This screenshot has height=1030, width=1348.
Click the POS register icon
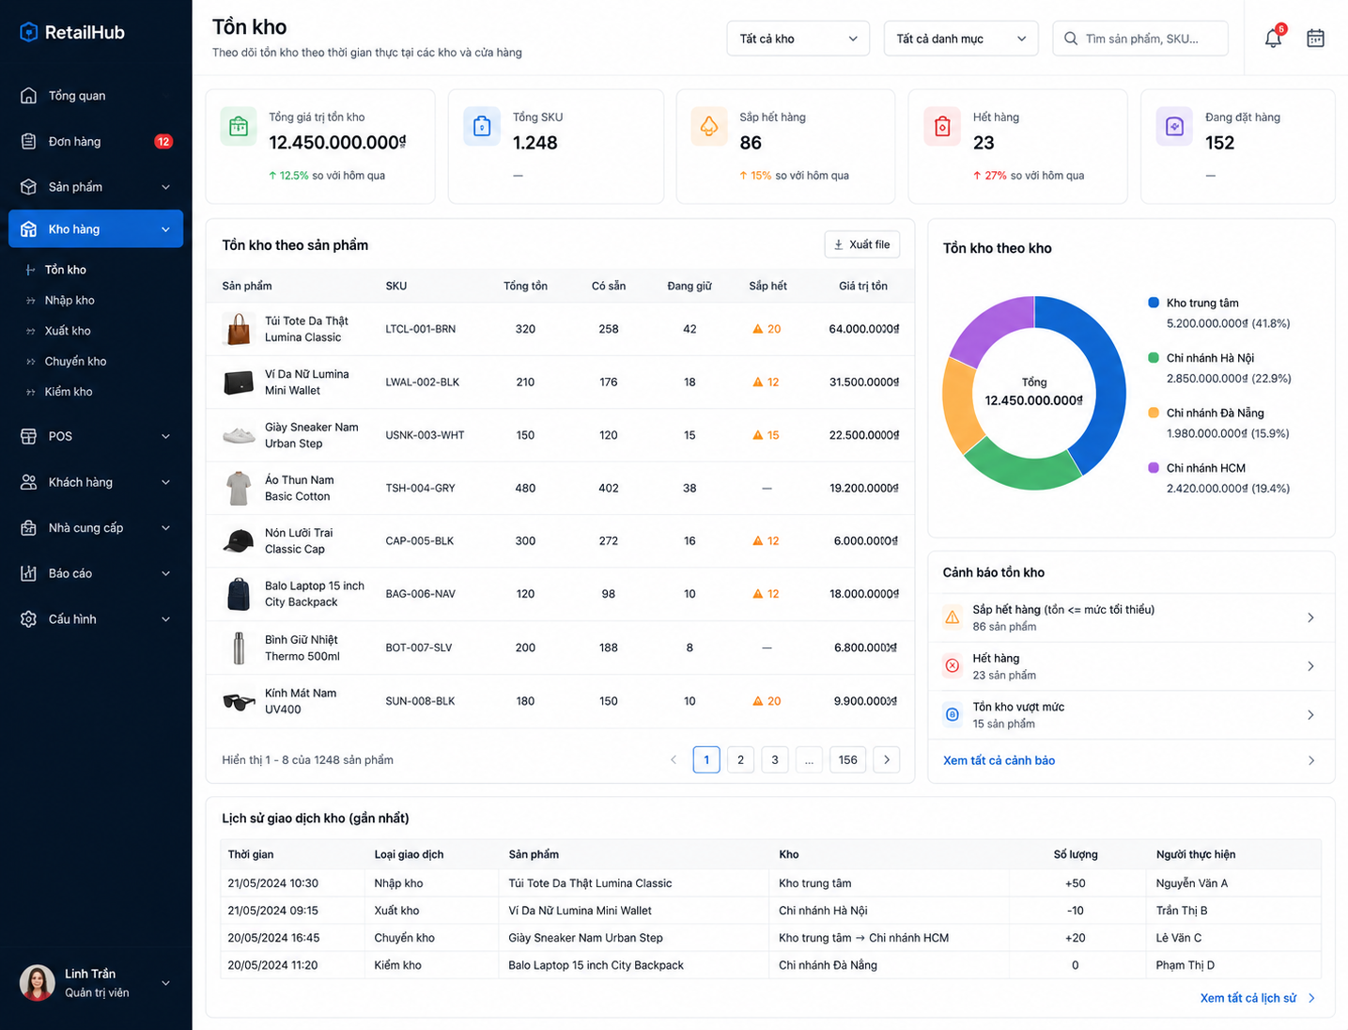(x=29, y=436)
